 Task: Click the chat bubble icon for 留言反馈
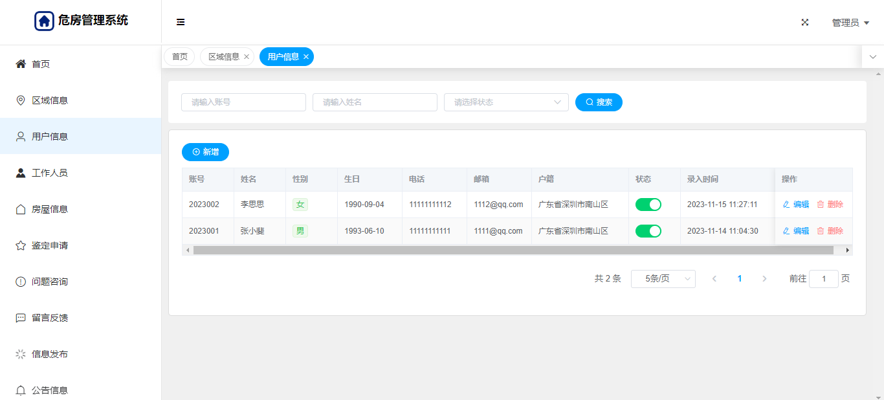(x=21, y=318)
